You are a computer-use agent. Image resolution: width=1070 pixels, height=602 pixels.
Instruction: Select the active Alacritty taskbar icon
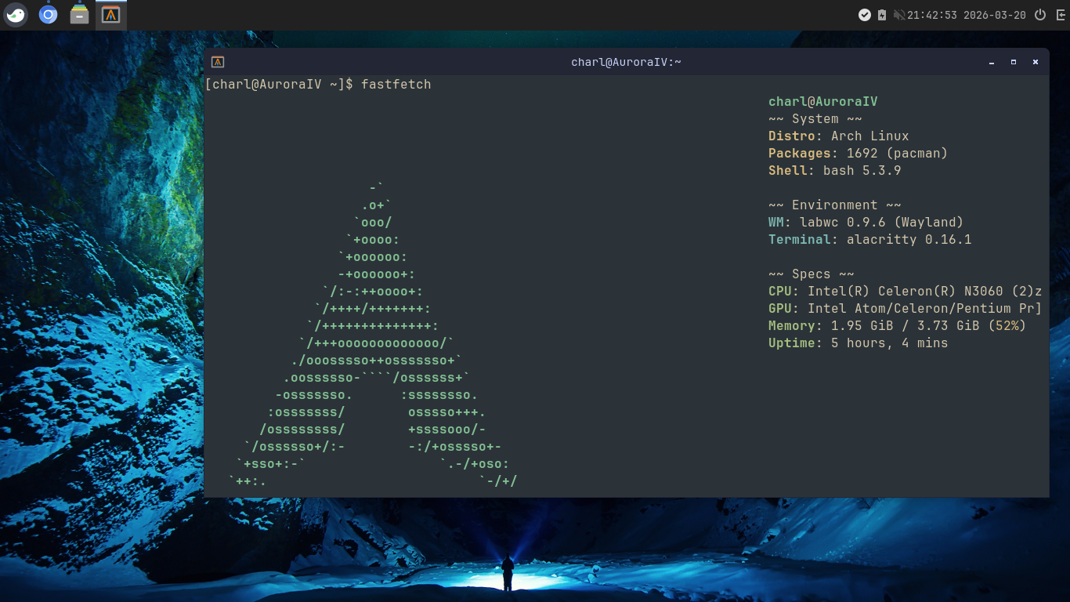(x=110, y=14)
